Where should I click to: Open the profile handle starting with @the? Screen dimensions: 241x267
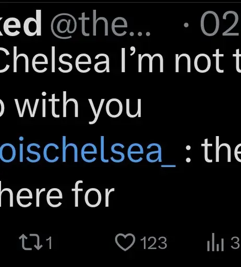tap(101, 23)
